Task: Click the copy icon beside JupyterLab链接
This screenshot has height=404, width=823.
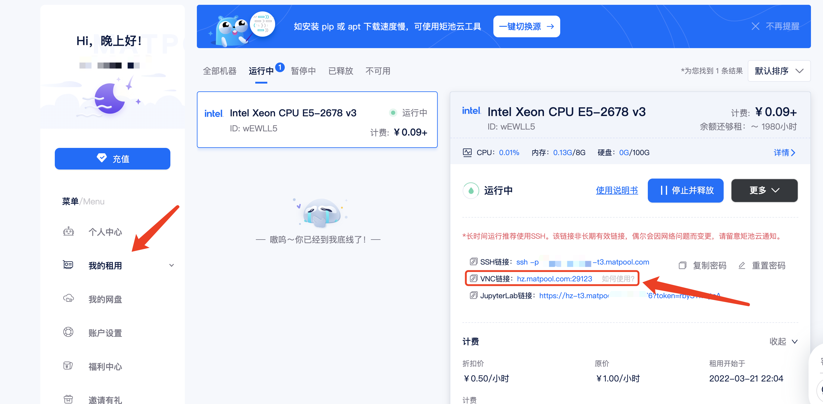Action: coord(473,295)
